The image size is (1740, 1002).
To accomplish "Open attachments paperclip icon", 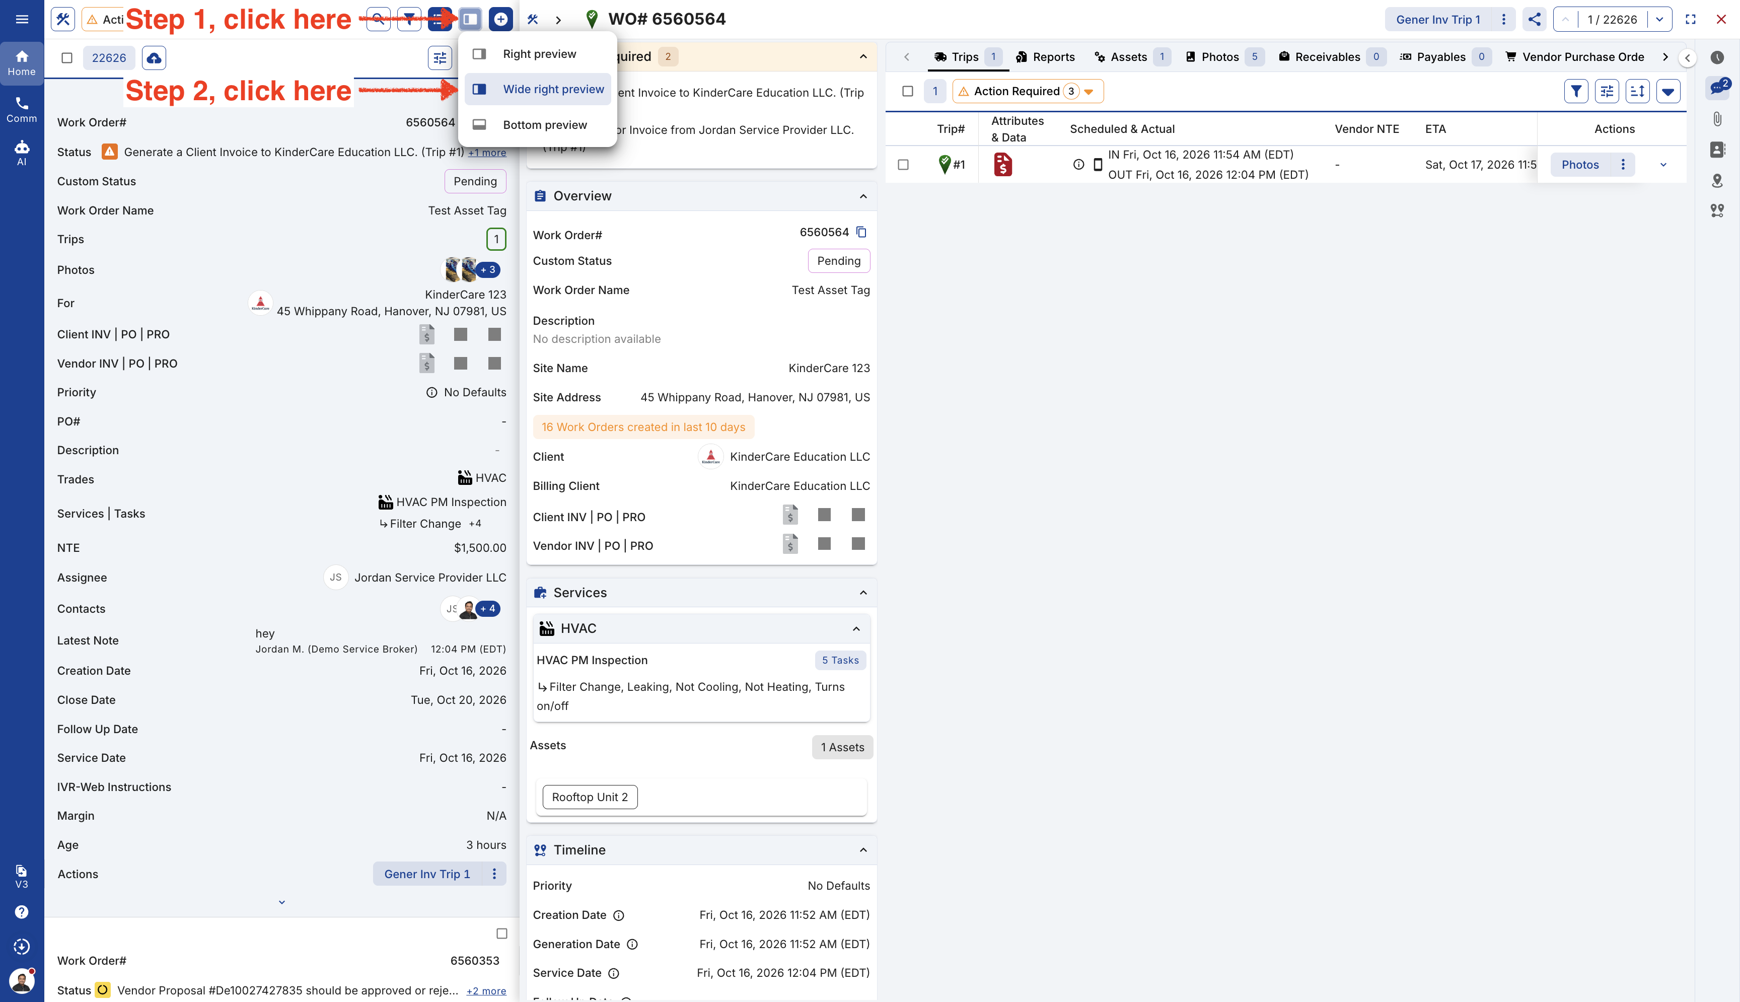I will (x=1717, y=119).
